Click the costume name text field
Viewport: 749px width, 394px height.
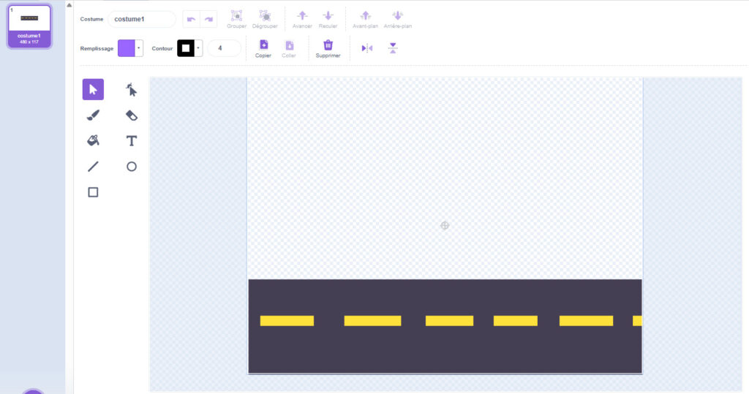coord(141,19)
